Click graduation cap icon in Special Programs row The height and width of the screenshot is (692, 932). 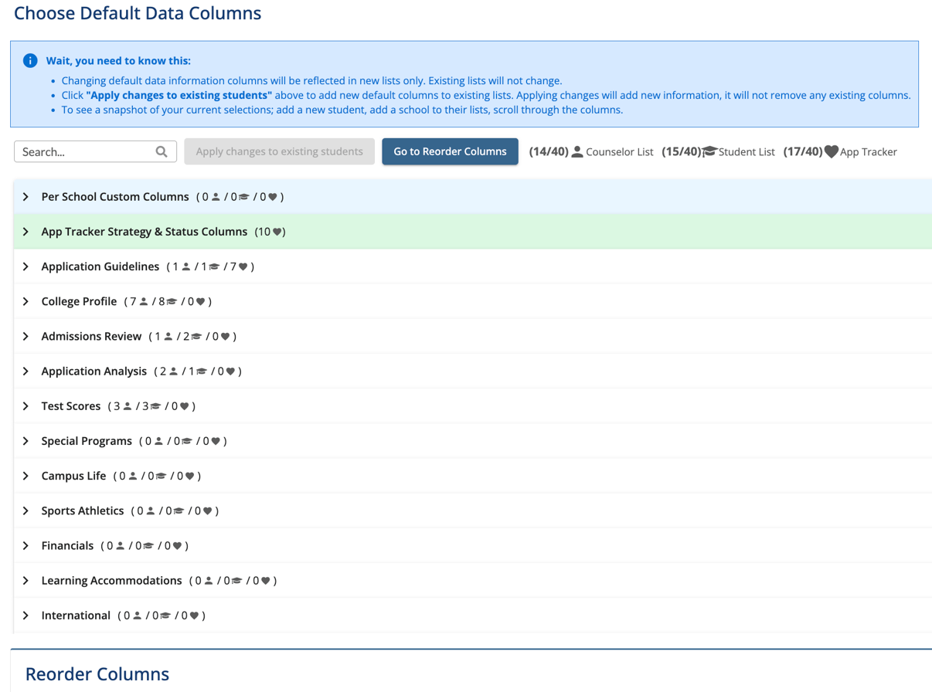(186, 442)
